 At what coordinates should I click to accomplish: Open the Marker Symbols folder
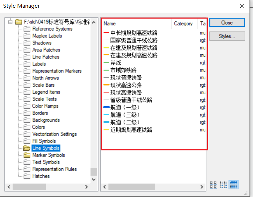49,155
